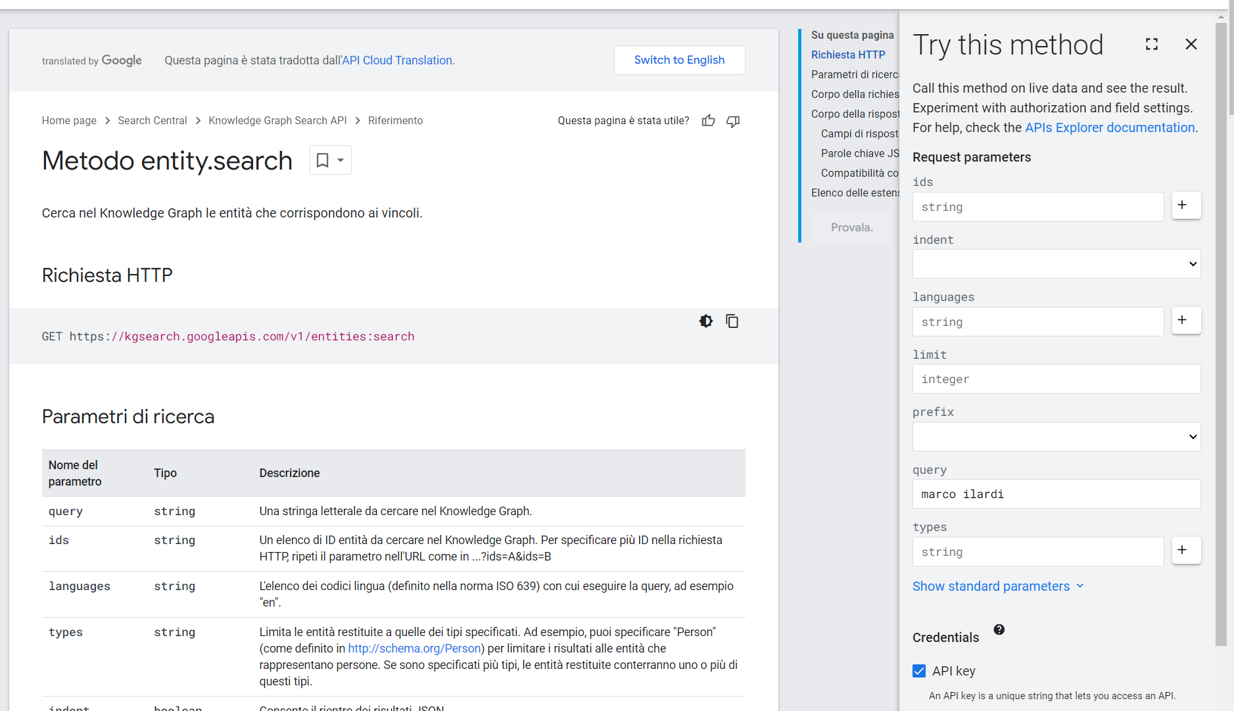
Task: Open the APIs Explorer documentation link
Action: [x=1109, y=127]
